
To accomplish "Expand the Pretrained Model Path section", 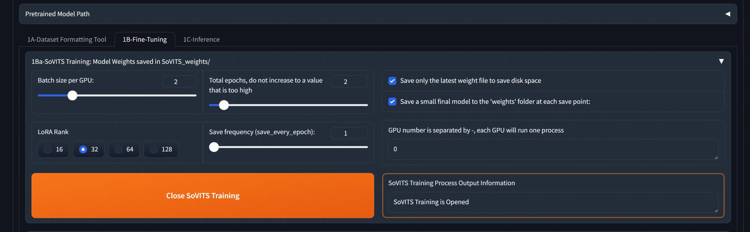I will pos(727,14).
